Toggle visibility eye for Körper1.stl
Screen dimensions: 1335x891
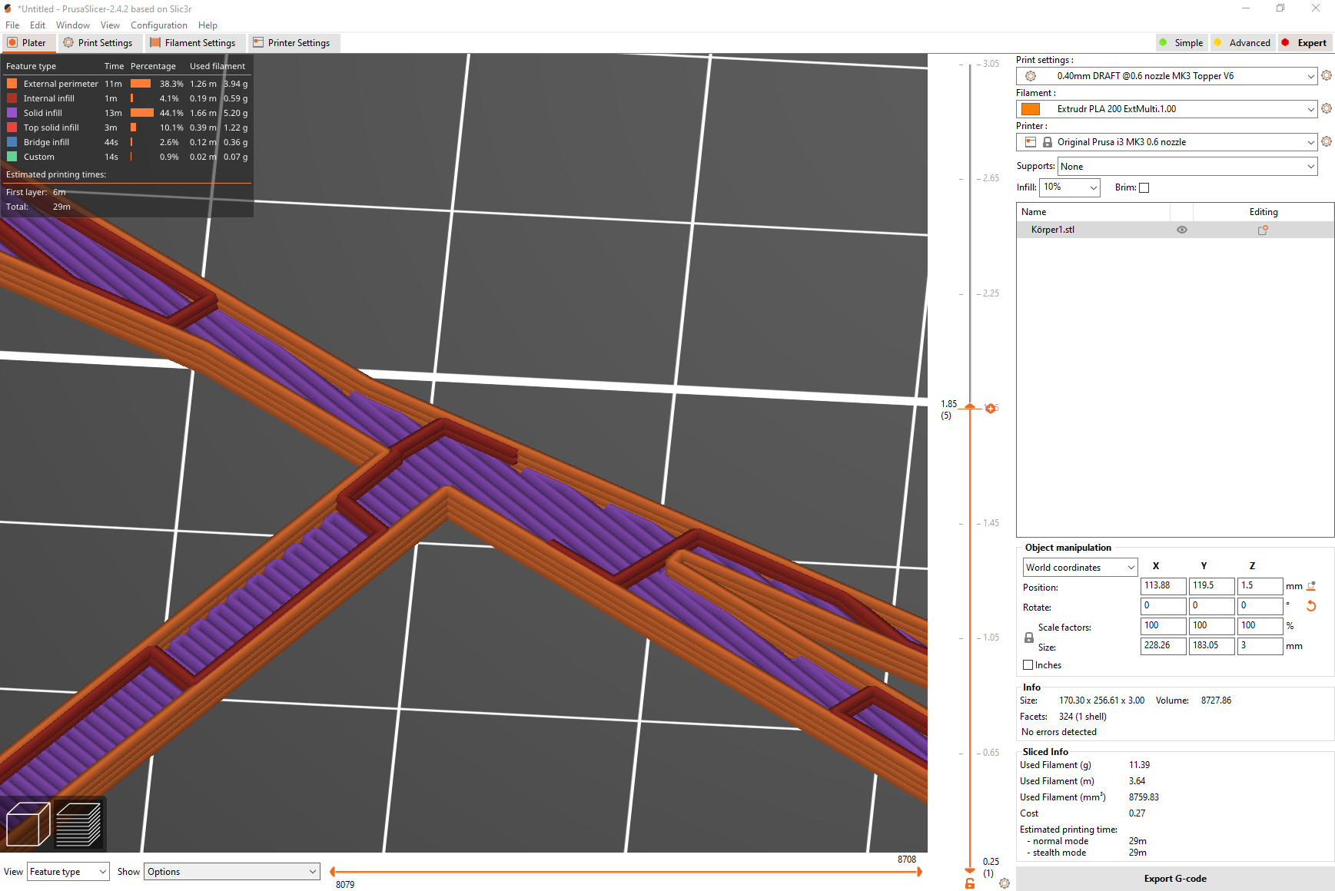coord(1182,230)
